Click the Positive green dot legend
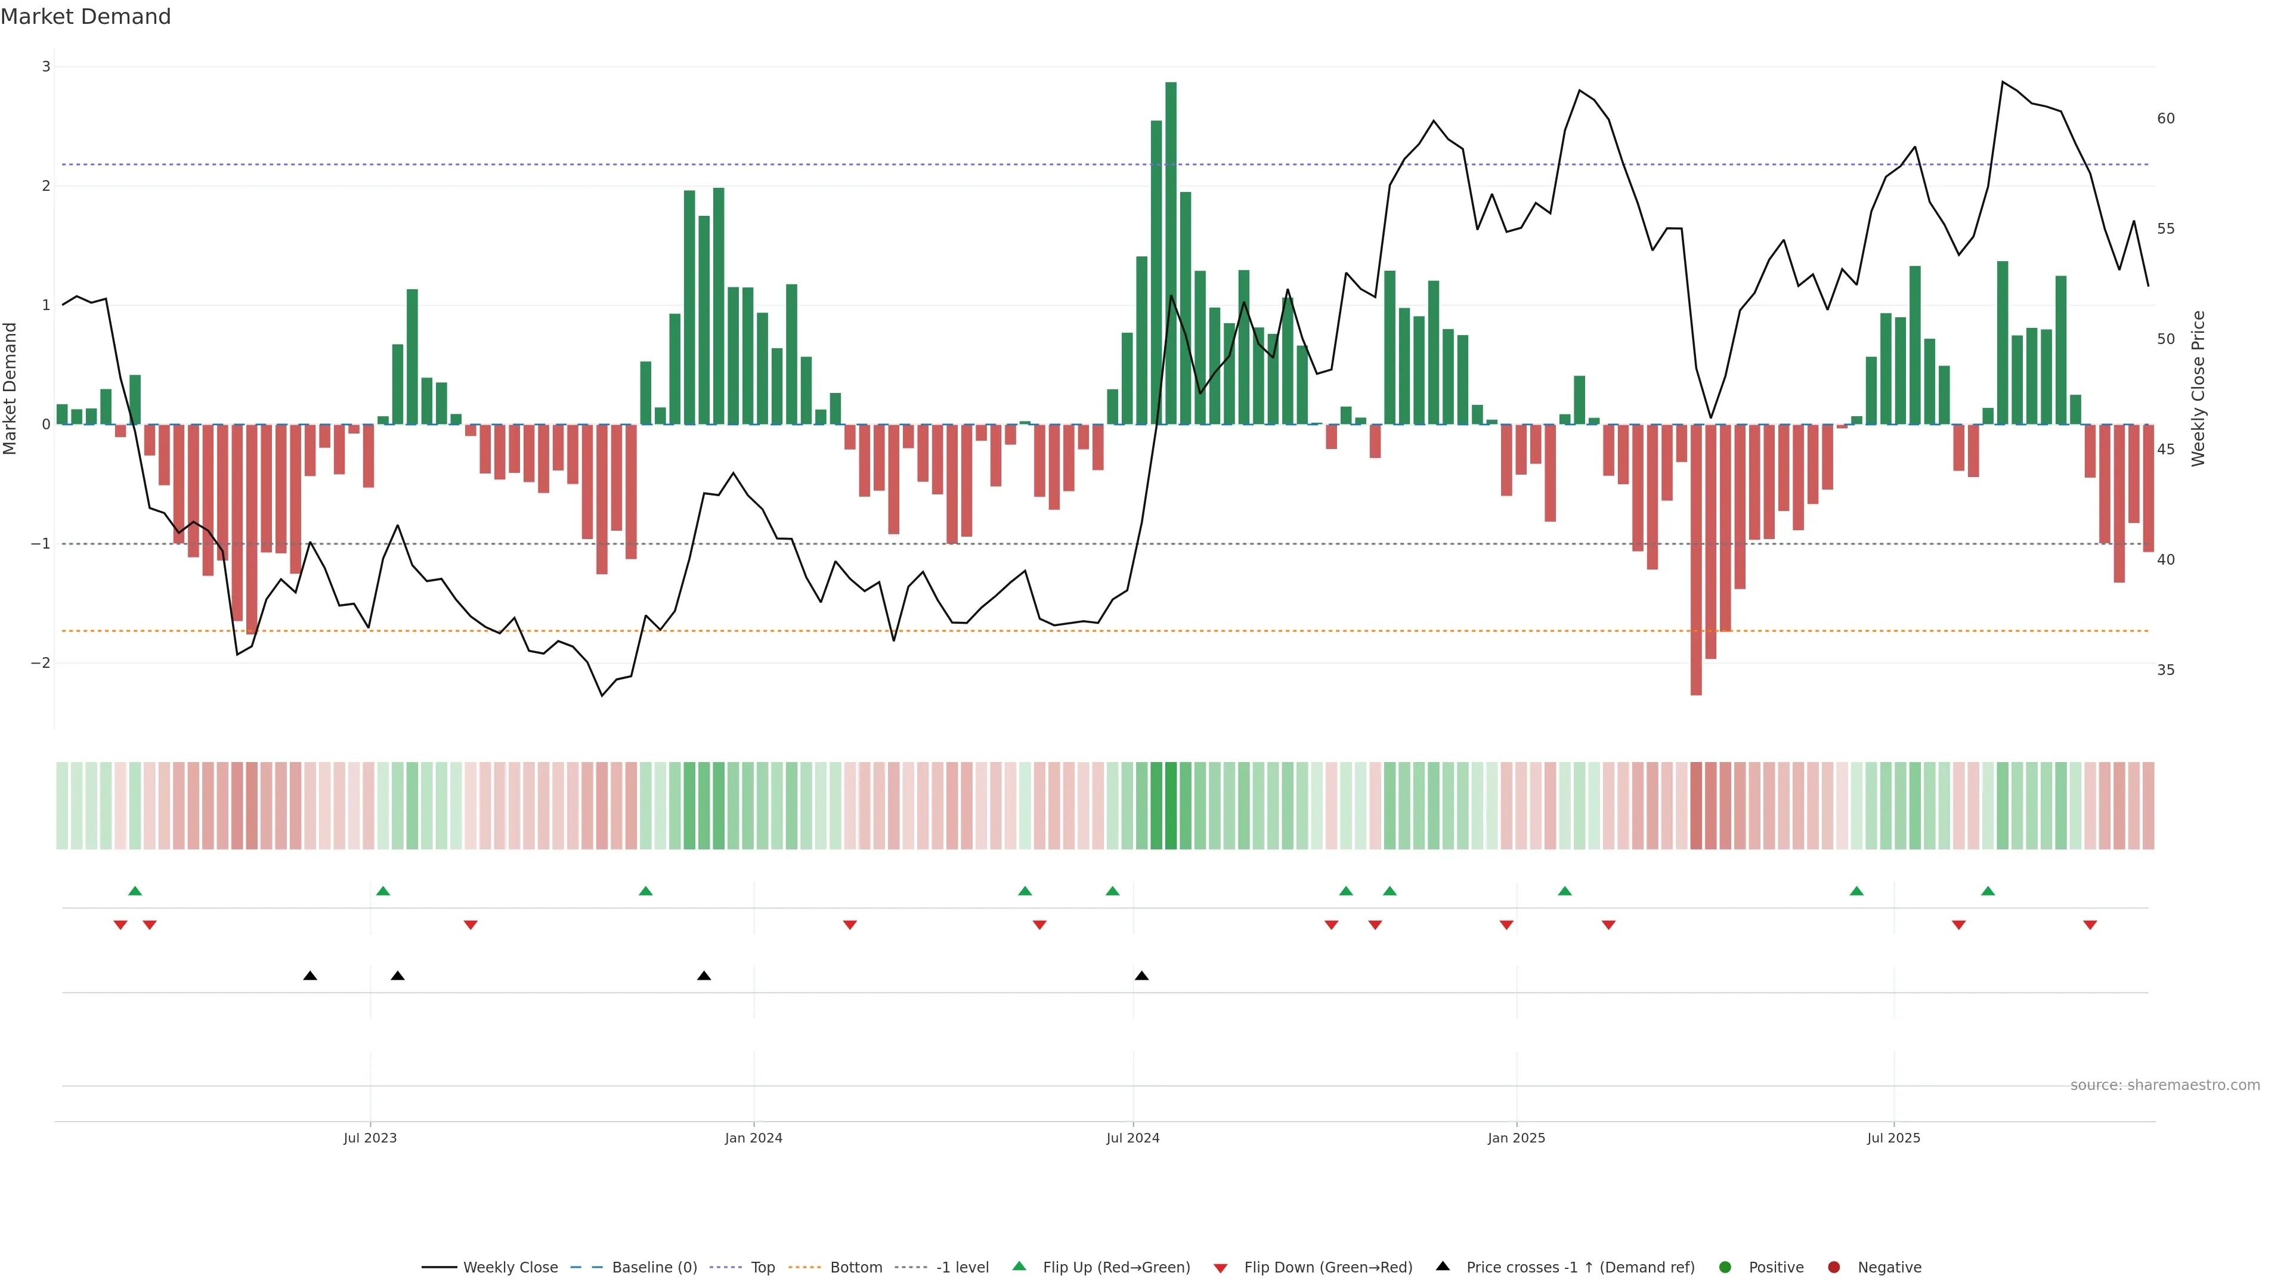 click(x=1725, y=1267)
